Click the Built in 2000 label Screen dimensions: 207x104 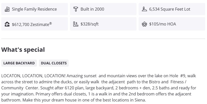point(92,9)
